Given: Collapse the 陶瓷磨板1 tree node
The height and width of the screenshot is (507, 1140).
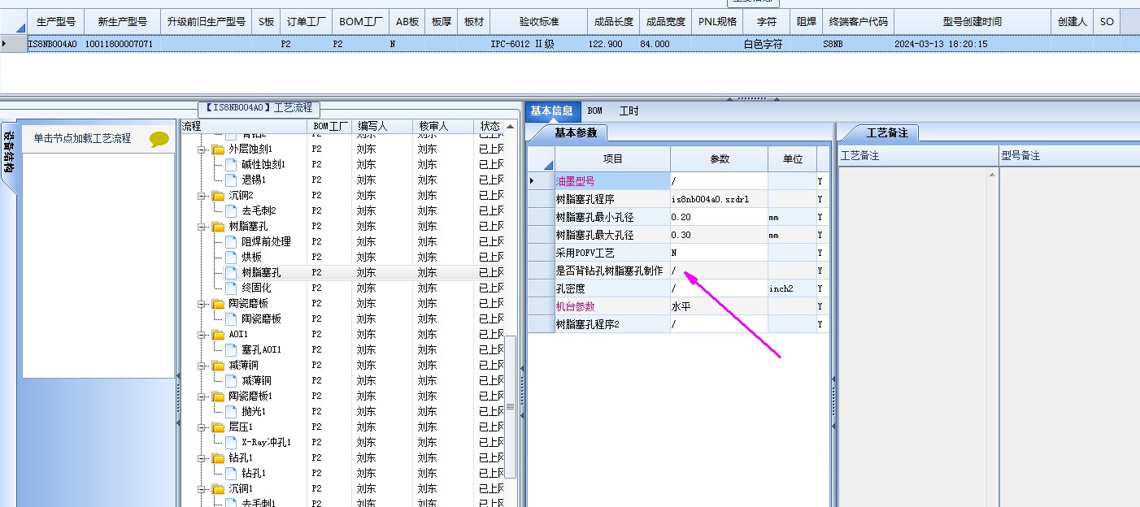Looking at the screenshot, I should (x=202, y=396).
